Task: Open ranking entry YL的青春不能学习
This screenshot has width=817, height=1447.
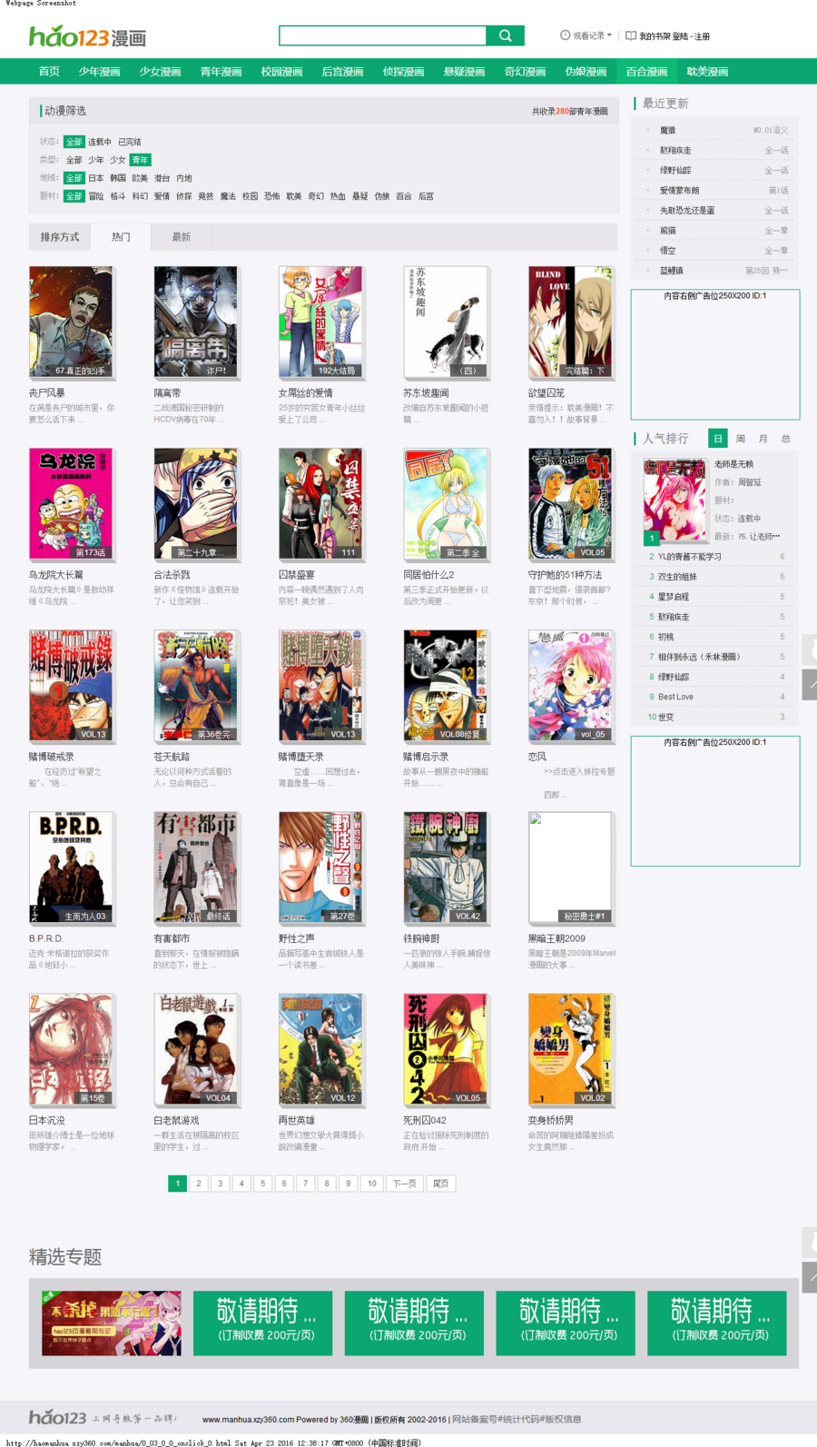Action: tap(690, 557)
